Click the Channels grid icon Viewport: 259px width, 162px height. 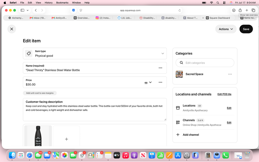(178, 123)
